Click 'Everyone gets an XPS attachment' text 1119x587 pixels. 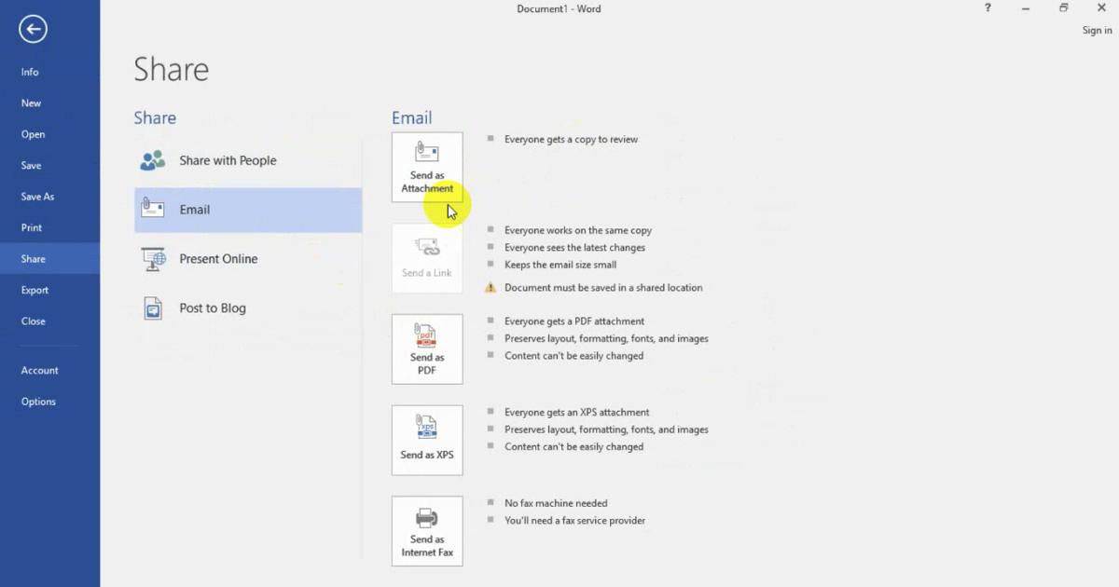coord(577,412)
